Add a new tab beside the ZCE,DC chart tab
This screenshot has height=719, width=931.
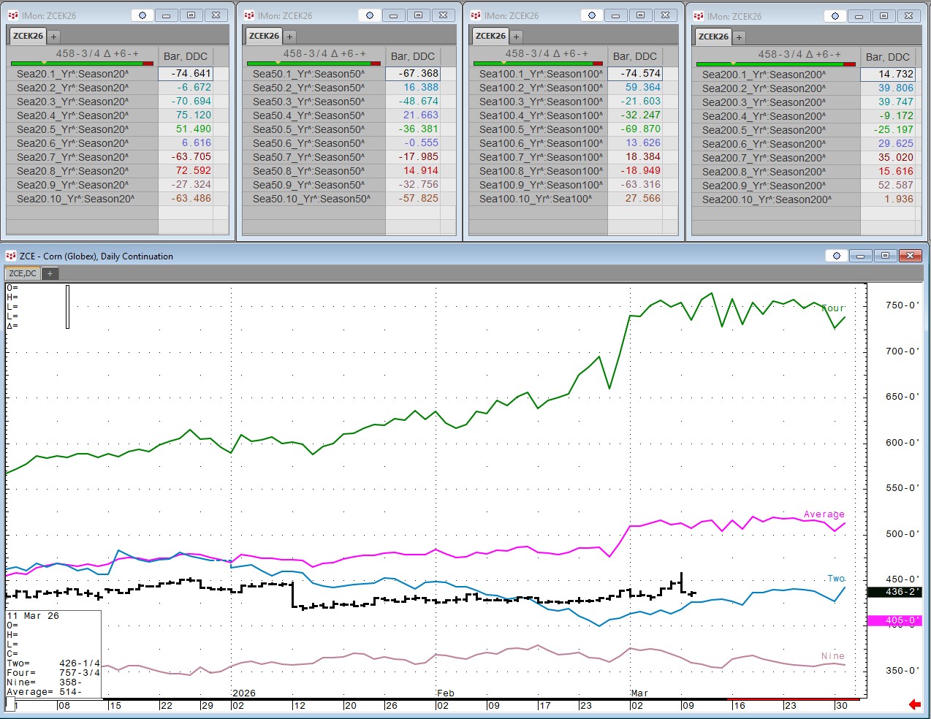[x=50, y=273]
